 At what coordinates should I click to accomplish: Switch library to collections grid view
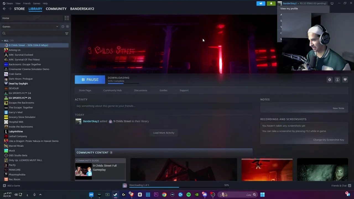(67, 18)
